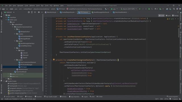Open the Layout Inspector tool window
The height and width of the screenshot is (102, 182).
(172, 97)
